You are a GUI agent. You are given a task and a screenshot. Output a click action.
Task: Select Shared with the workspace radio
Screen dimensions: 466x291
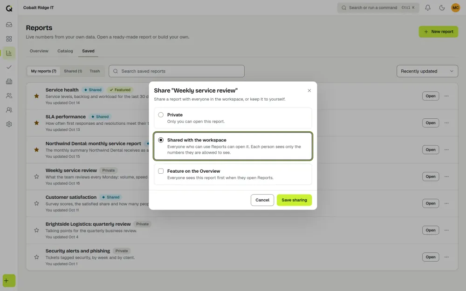click(x=161, y=140)
